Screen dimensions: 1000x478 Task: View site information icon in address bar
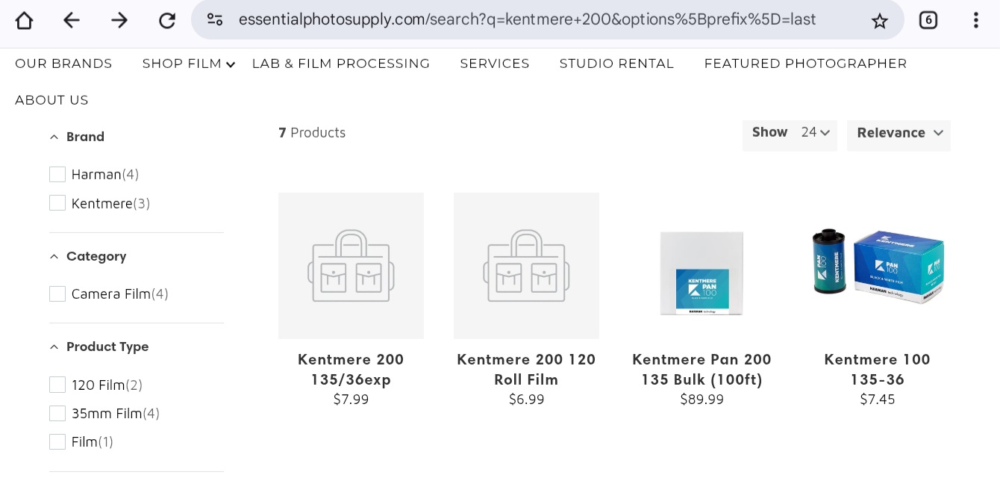215,20
